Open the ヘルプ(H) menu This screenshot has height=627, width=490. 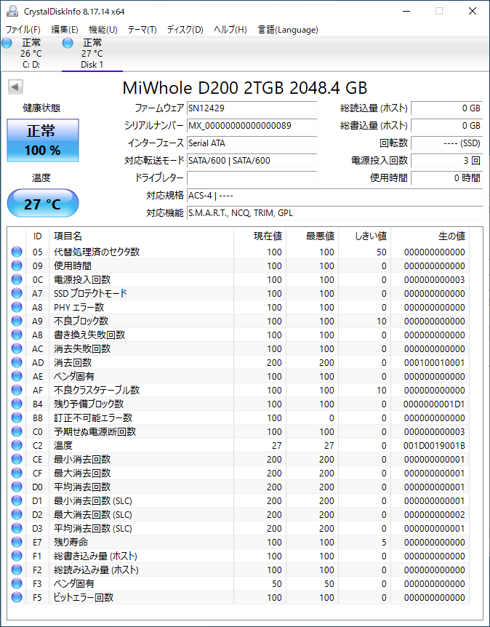tap(230, 30)
